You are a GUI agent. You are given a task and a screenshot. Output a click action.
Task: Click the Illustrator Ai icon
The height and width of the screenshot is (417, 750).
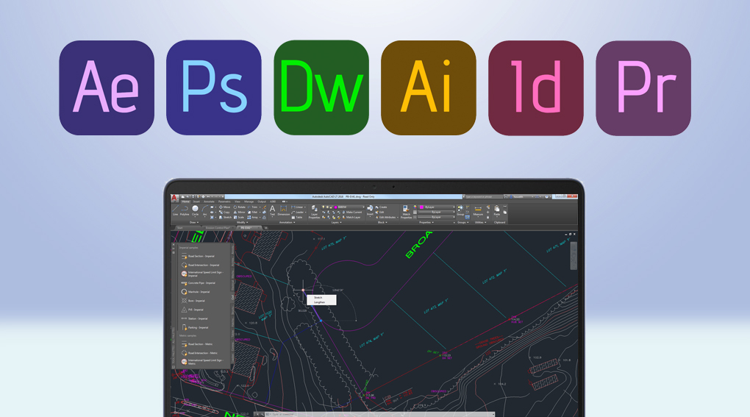429,88
